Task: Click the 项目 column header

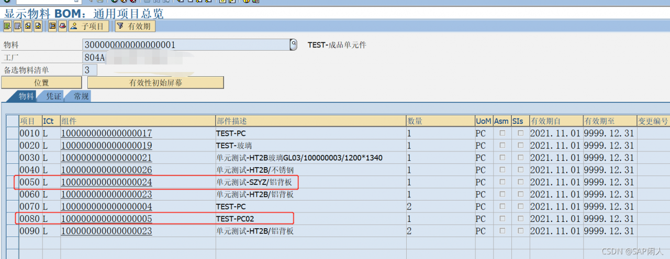Action: coord(30,121)
